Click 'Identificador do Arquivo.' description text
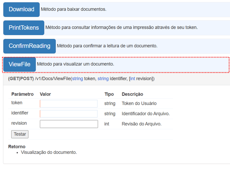 145,114
